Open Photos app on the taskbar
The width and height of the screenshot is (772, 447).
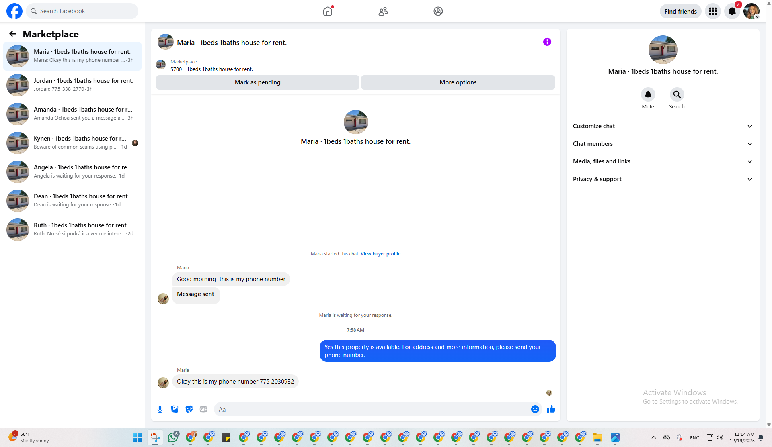(615, 437)
